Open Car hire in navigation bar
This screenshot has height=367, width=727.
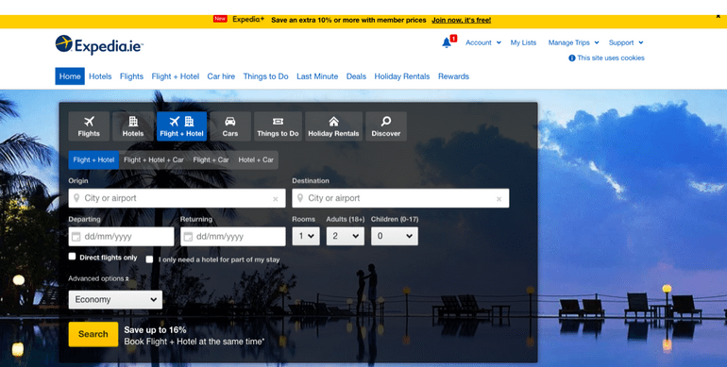221,76
